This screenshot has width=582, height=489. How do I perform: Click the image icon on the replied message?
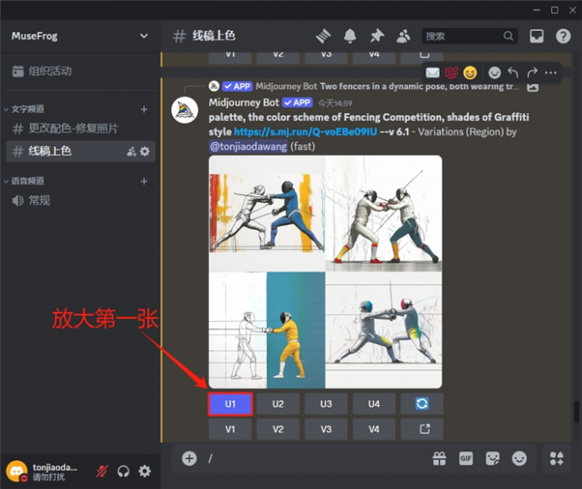tap(532, 87)
